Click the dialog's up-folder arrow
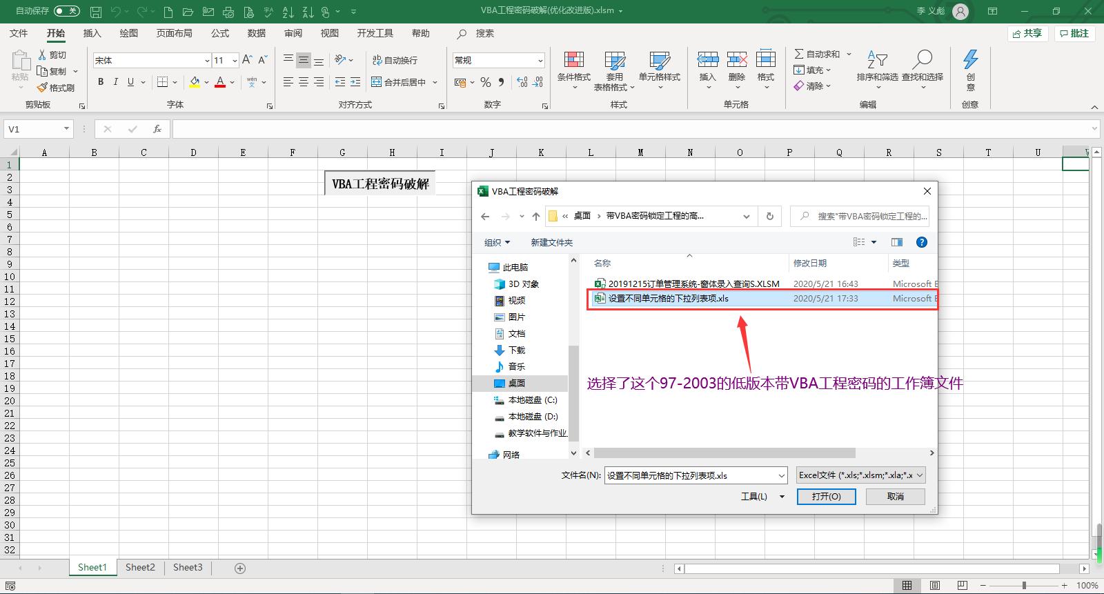Viewport: 1104px width, 594px height. 536,216
